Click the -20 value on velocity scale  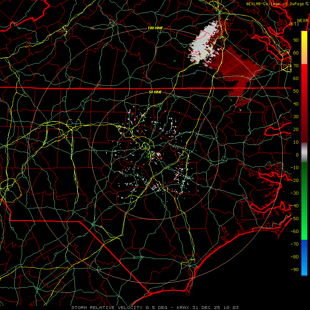point(294,180)
